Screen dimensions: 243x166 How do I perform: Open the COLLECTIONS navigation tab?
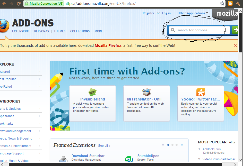click(x=80, y=31)
